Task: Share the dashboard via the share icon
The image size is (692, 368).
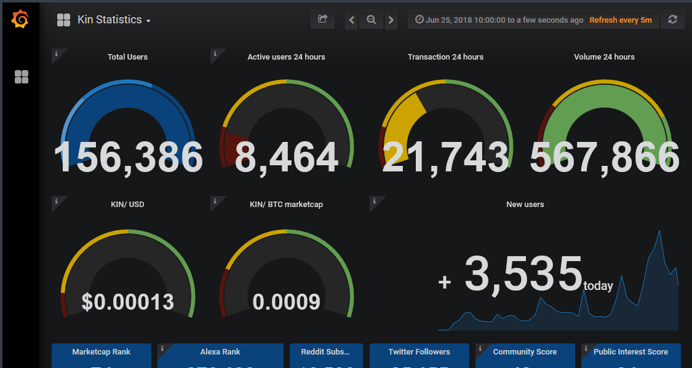Action: (322, 20)
